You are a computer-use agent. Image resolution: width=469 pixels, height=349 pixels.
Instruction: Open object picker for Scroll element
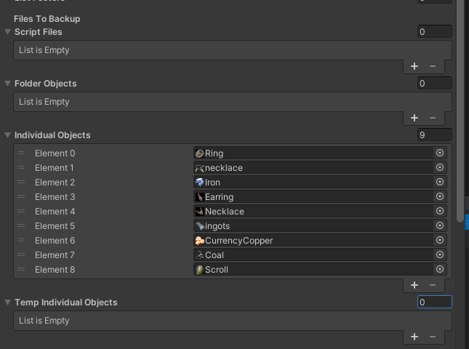[x=439, y=270]
